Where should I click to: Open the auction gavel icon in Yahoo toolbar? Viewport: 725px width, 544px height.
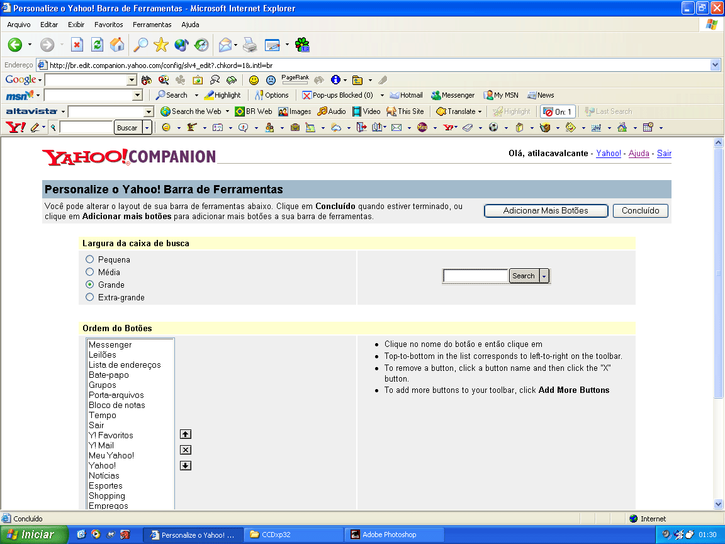click(x=192, y=127)
